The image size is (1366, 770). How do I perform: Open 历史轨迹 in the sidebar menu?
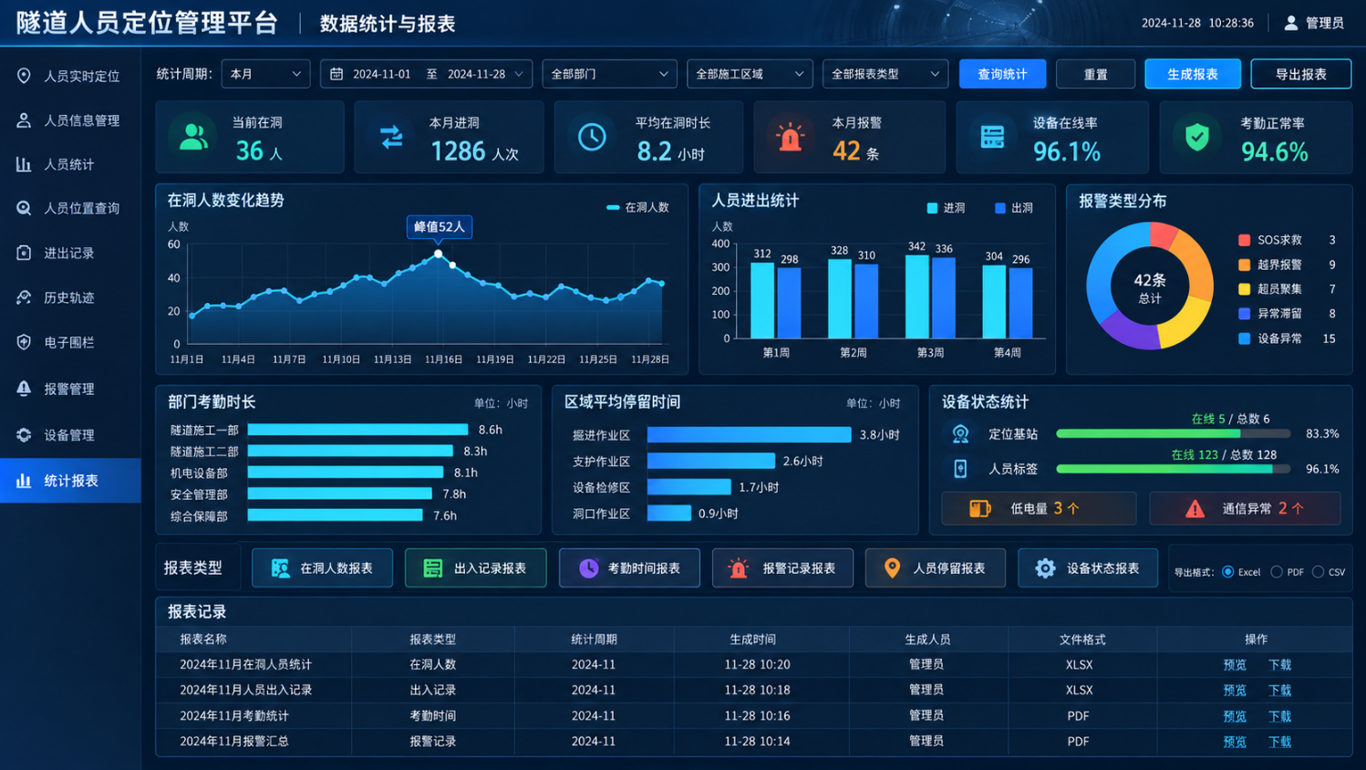tap(70, 297)
